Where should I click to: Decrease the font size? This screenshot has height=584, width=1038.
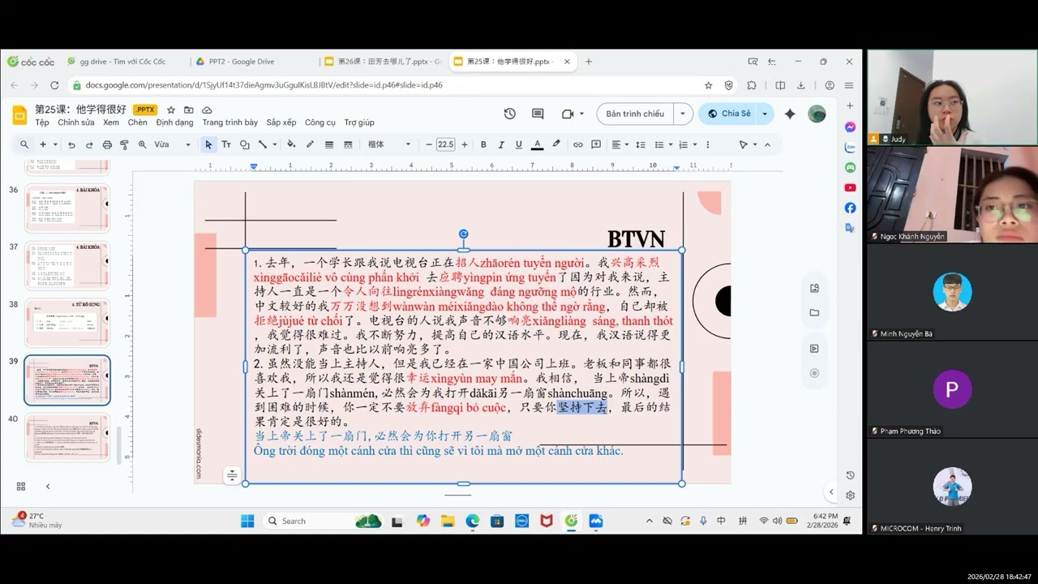pos(429,144)
